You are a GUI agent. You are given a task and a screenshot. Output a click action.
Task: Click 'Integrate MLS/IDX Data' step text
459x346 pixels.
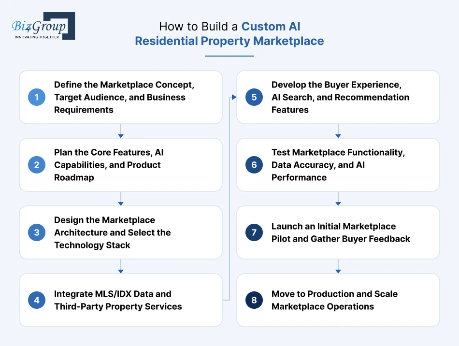pyautogui.click(x=118, y=300)
